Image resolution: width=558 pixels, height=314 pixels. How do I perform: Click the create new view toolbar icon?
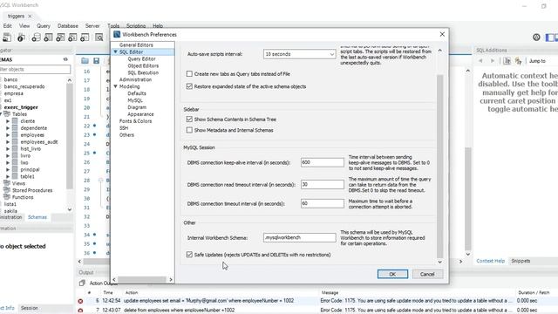[60, 38]
